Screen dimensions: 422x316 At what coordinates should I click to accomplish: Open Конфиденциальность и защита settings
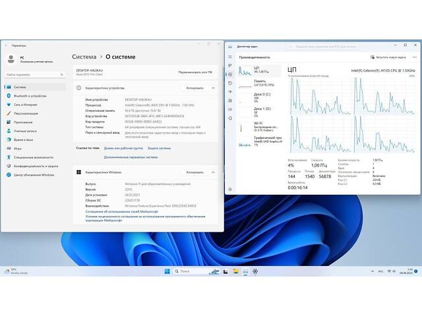35,166
